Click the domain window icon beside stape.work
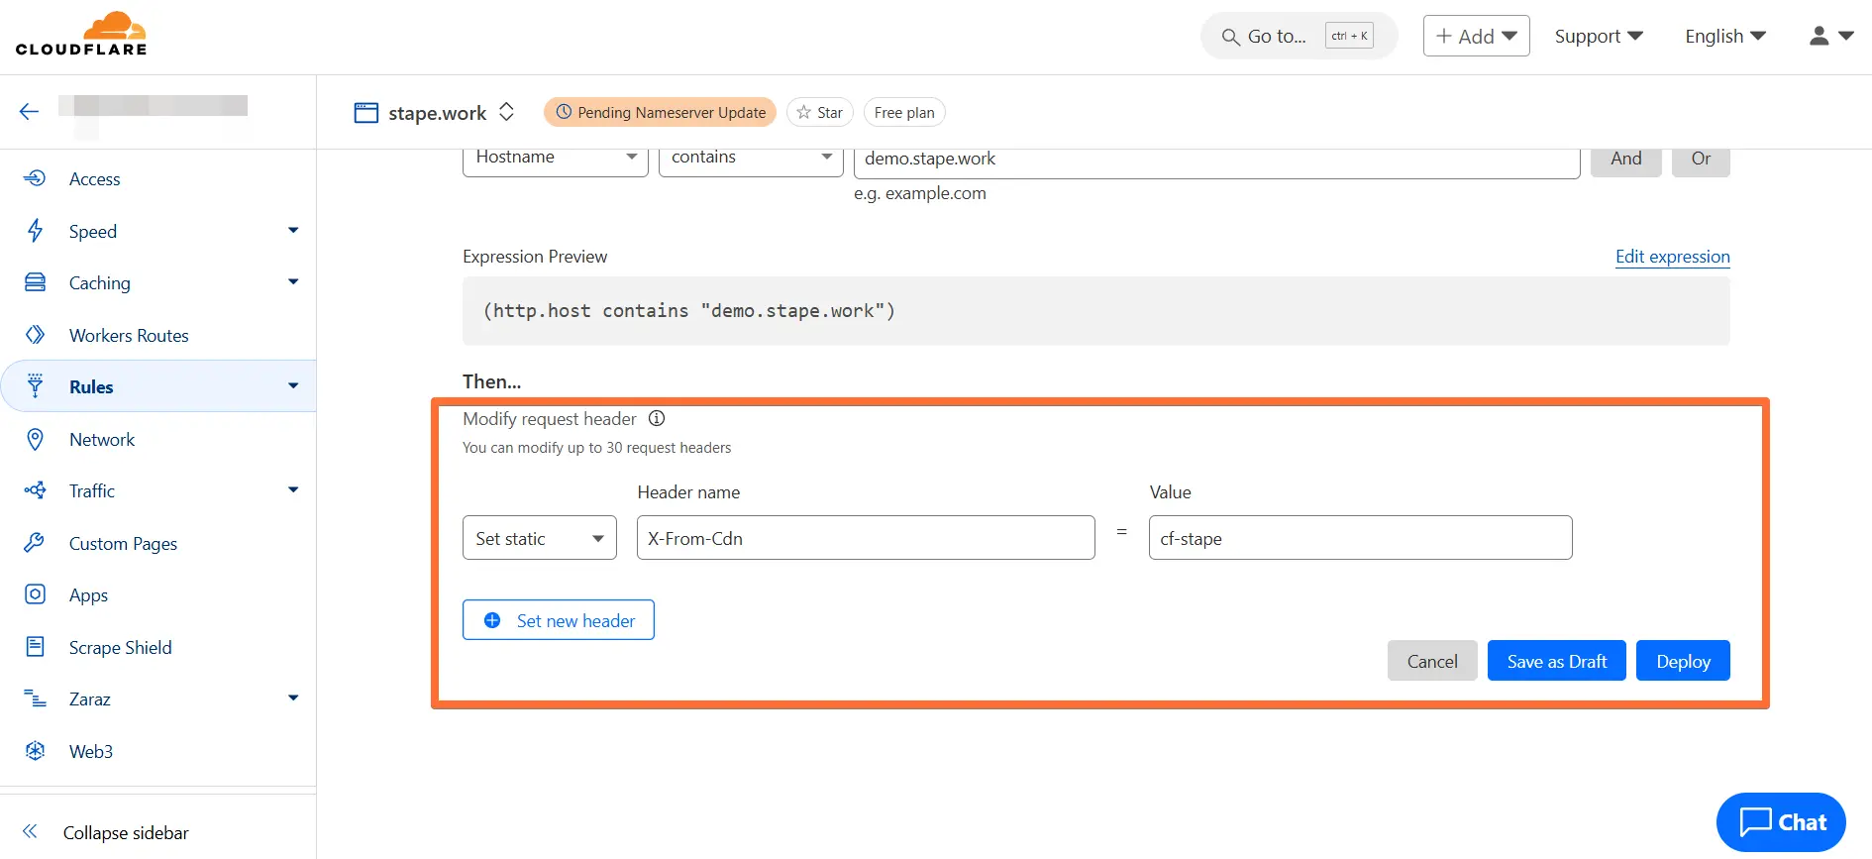This screenshot has height=859, width=1872. 366,113
